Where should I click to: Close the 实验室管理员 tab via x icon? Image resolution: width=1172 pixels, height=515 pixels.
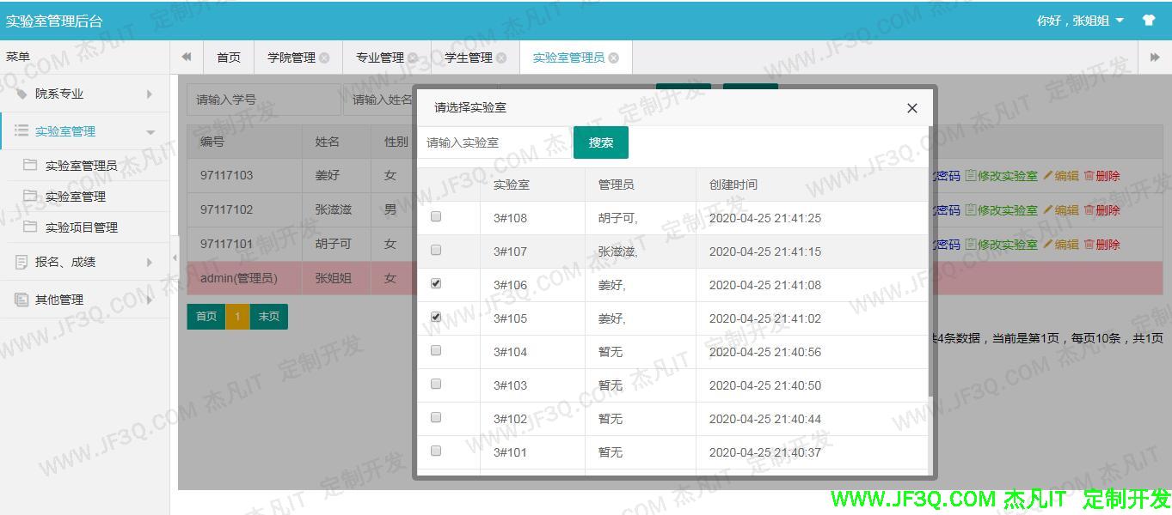pyautogui.click(x=613, y=58)
